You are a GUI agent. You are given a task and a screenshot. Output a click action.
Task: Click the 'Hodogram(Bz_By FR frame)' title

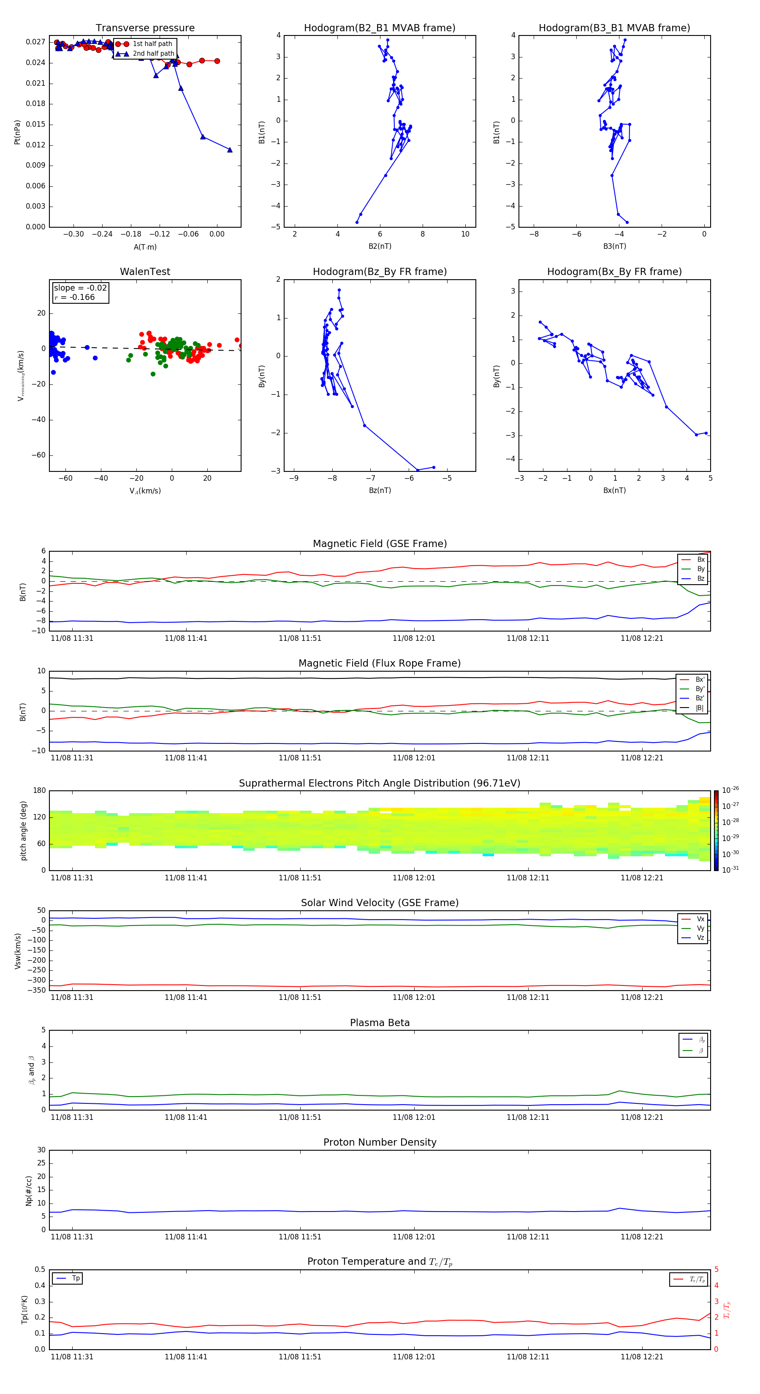(x=380, y=272)
